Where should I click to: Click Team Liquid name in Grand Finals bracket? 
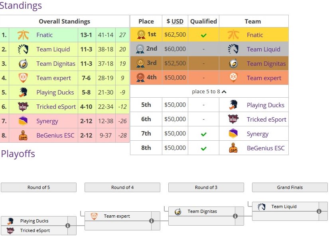284,207
